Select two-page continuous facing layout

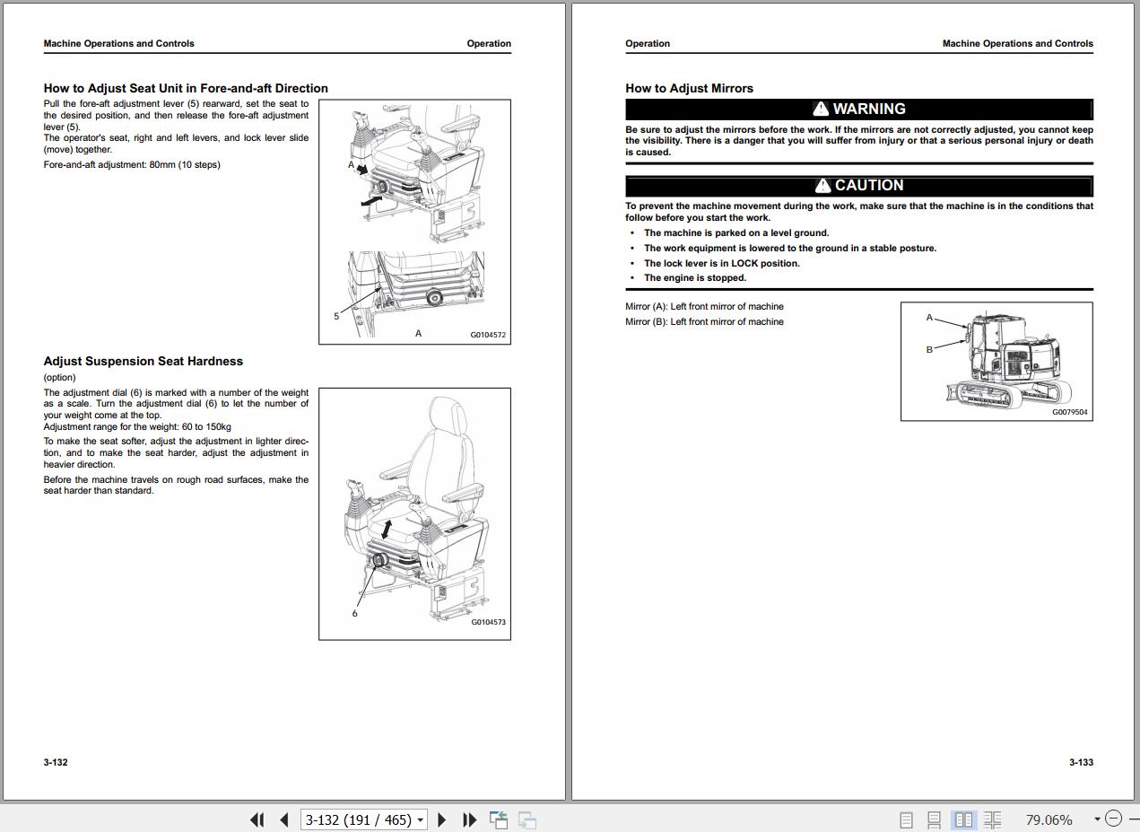click(992, 820)
